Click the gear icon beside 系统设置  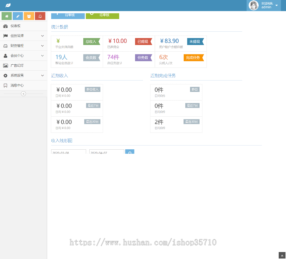click(5, 75)
